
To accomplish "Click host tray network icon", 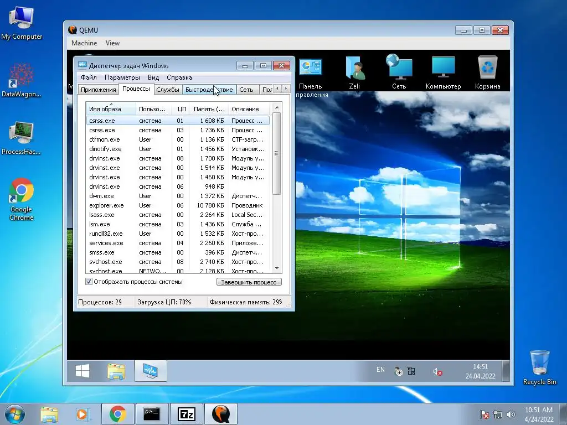I will click(498, 414).
